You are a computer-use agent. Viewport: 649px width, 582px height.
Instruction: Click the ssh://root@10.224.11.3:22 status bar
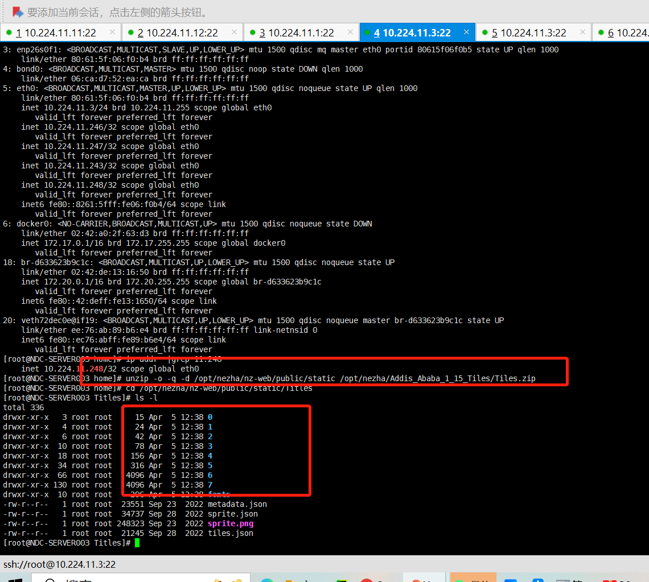point(60,564)
